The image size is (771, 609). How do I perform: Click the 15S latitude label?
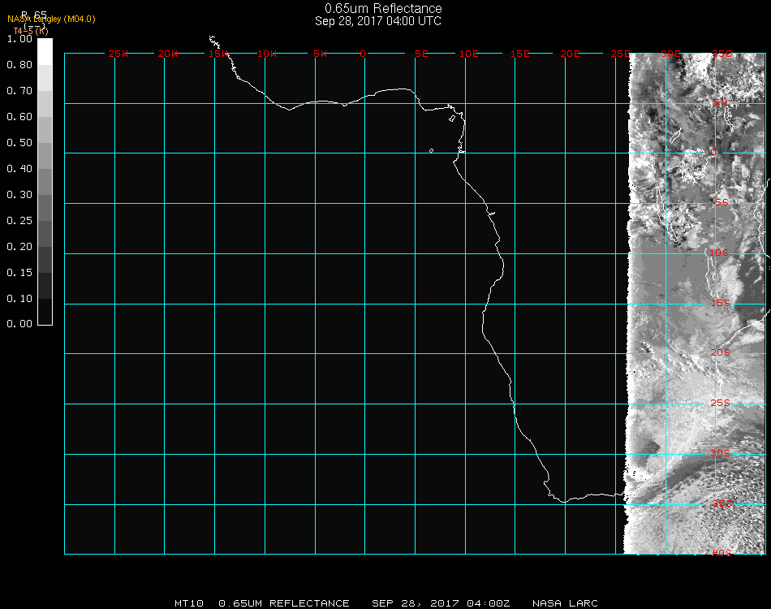[721, 304]
